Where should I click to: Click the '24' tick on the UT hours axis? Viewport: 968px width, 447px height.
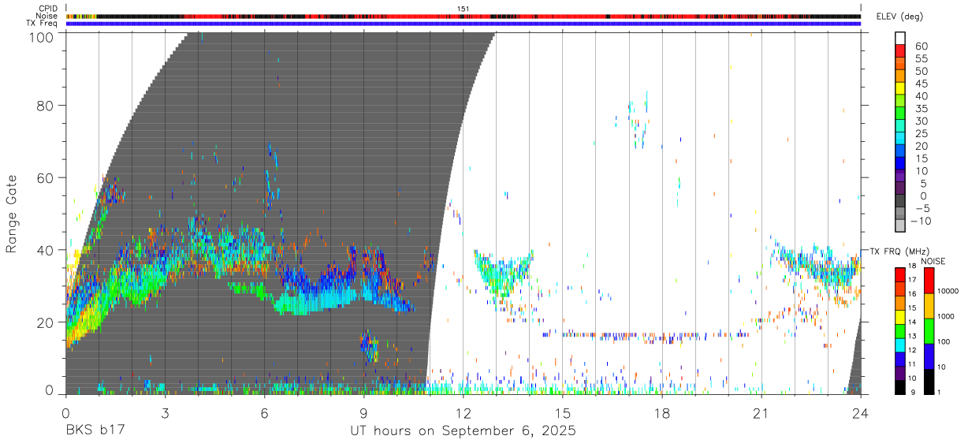point(861,414)
